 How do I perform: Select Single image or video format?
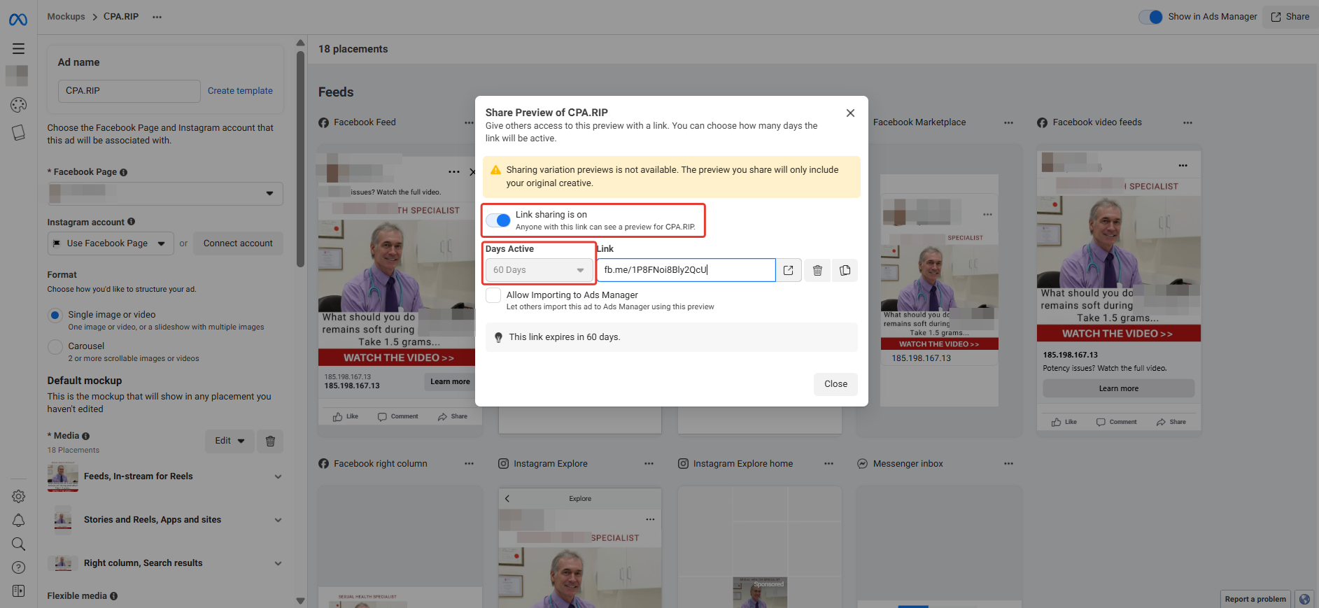(55, 316)
